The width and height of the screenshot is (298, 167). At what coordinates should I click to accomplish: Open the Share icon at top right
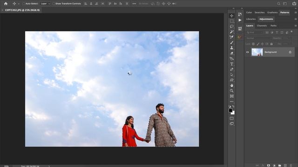[x=294, y=3]
